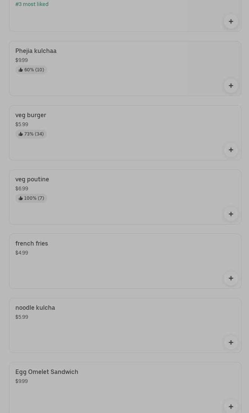Screen dimensions: 249x413
Task: Select the 73% (34) rating badge
Action: [31, 134]
